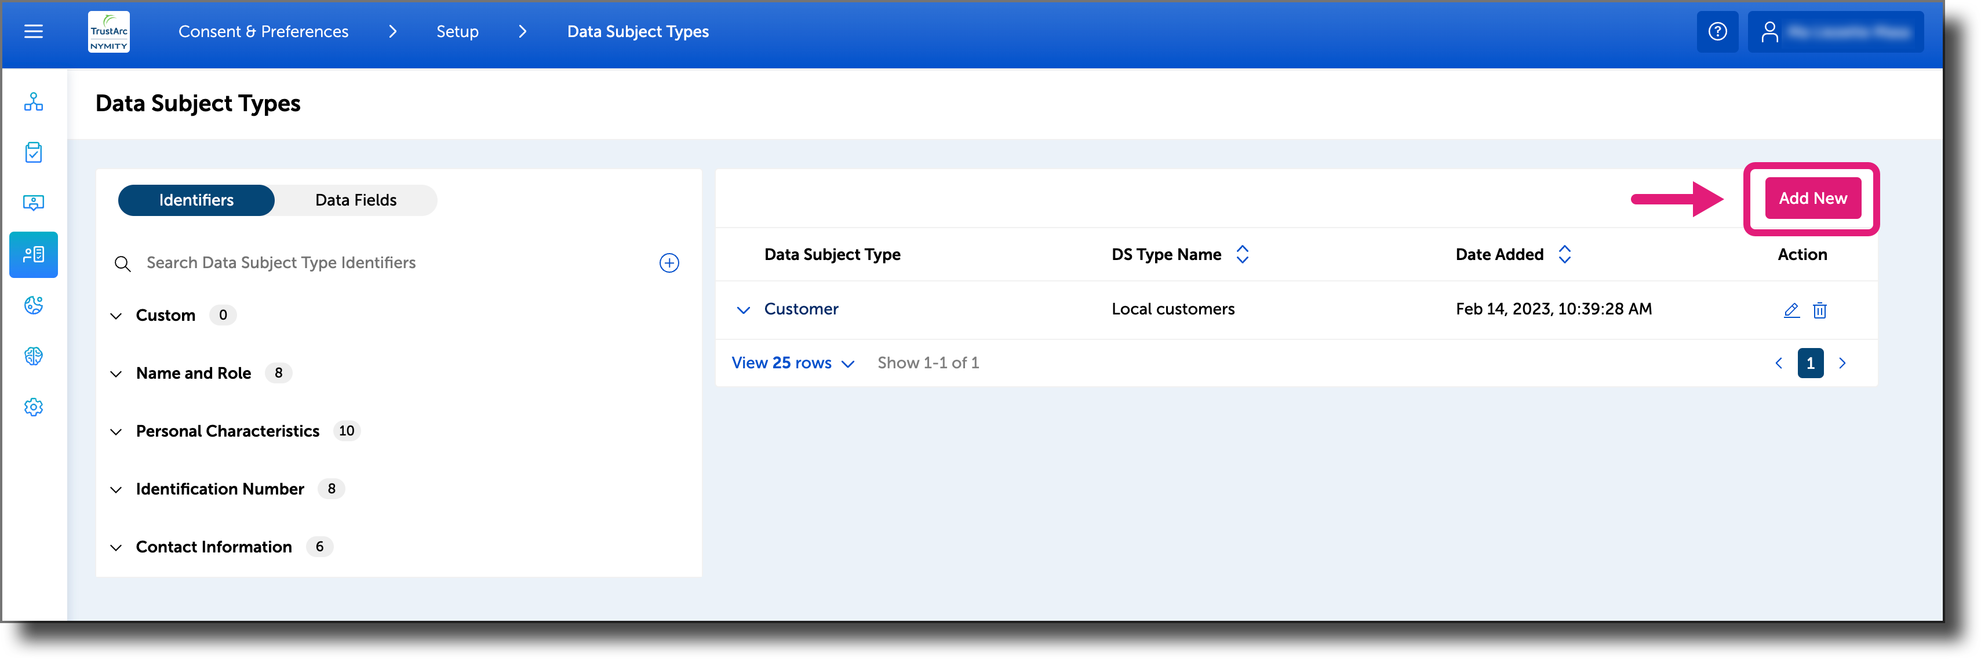Expand the Customer row chevron
This screenshot has height=659, width=1981.
[743, 310]
